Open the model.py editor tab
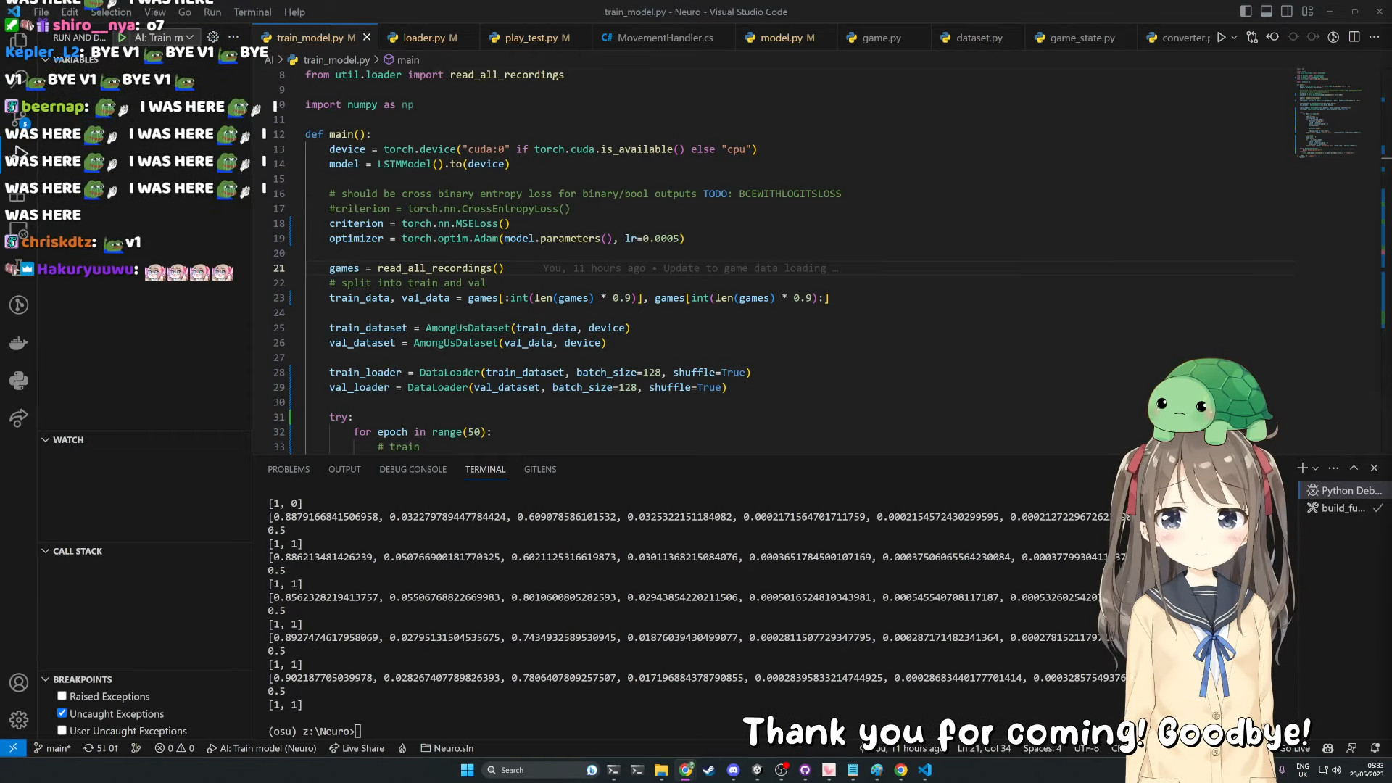 click(x=781, y=38)
